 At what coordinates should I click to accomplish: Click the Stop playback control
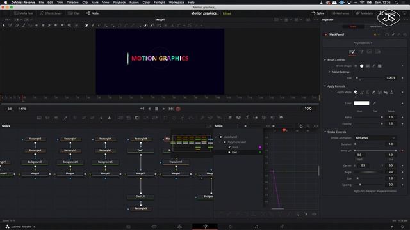(x=156, y=109)
